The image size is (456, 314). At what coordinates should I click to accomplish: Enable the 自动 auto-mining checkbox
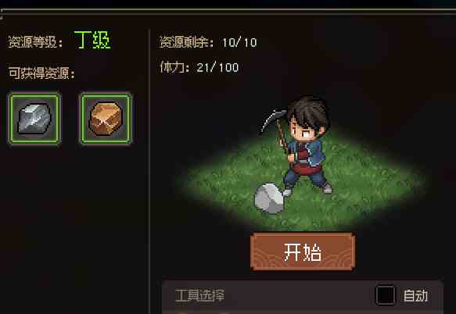[385, 295]
